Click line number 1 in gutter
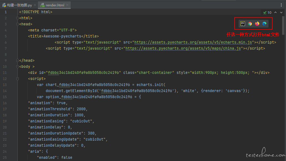The image size is (286, 161). [x=6, y=12]
